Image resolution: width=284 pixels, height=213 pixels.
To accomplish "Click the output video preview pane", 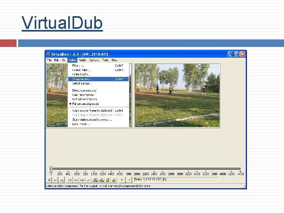I will click(x=177, y=95).
